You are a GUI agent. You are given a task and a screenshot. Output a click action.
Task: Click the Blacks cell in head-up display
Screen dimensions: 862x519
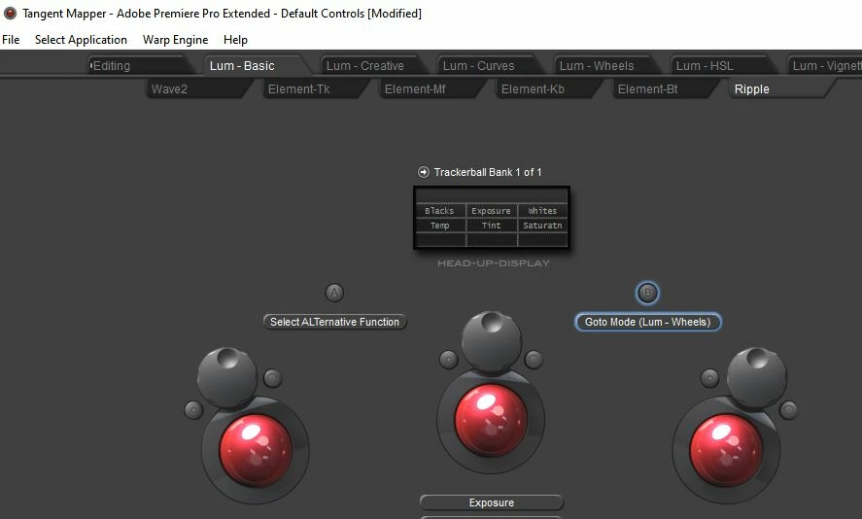pos(439,211)
